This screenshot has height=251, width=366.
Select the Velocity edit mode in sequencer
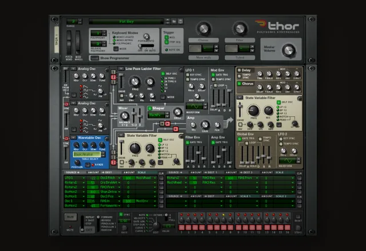[148, 218]
